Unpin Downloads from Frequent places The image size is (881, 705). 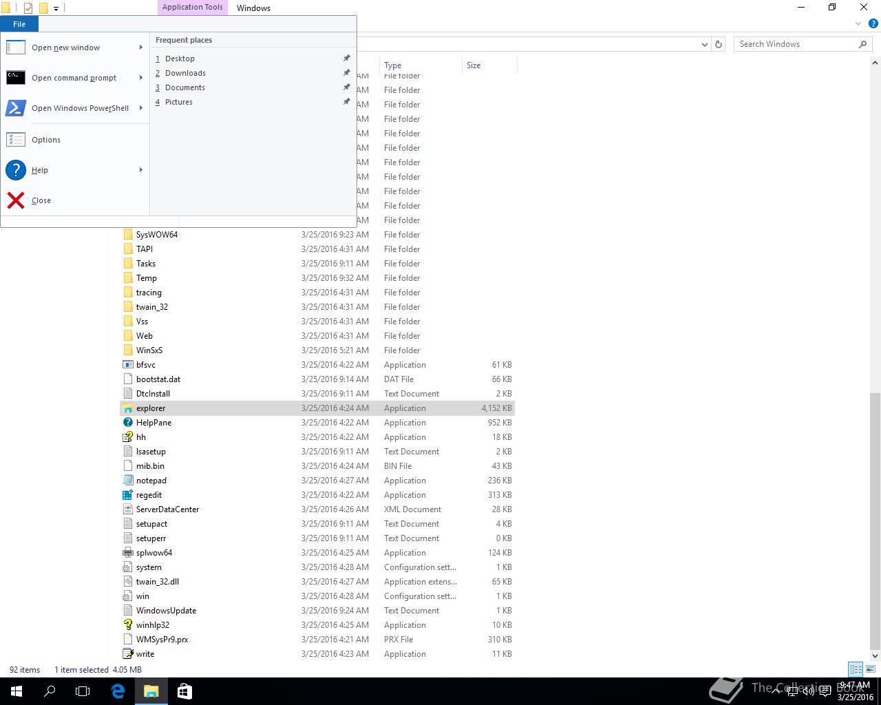[x=347, y=73]
